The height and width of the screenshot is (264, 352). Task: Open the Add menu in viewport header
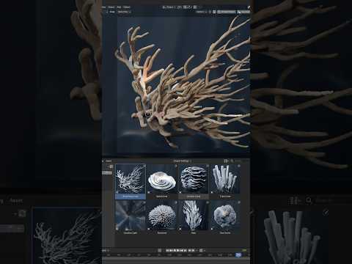coord(119,7)
